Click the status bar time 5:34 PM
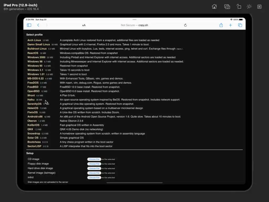269x202 pixels. (x=30, y=19)
